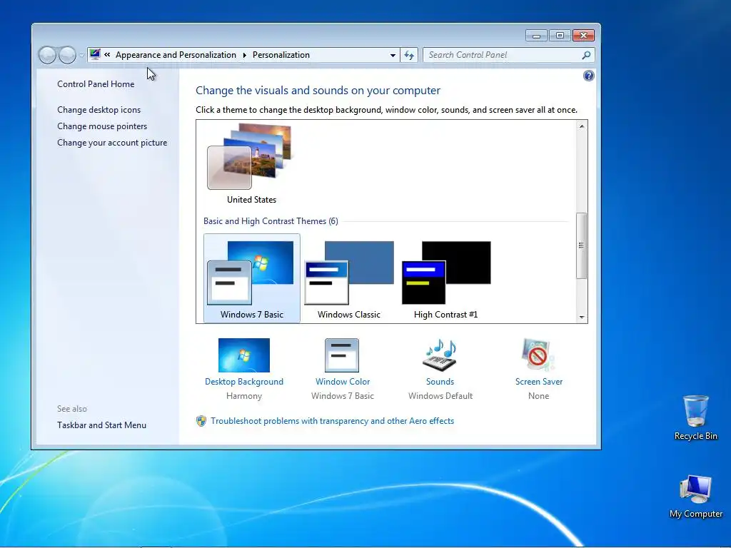Click the blue Help question mark icon
731x548 pixels.
coord(588,76)
